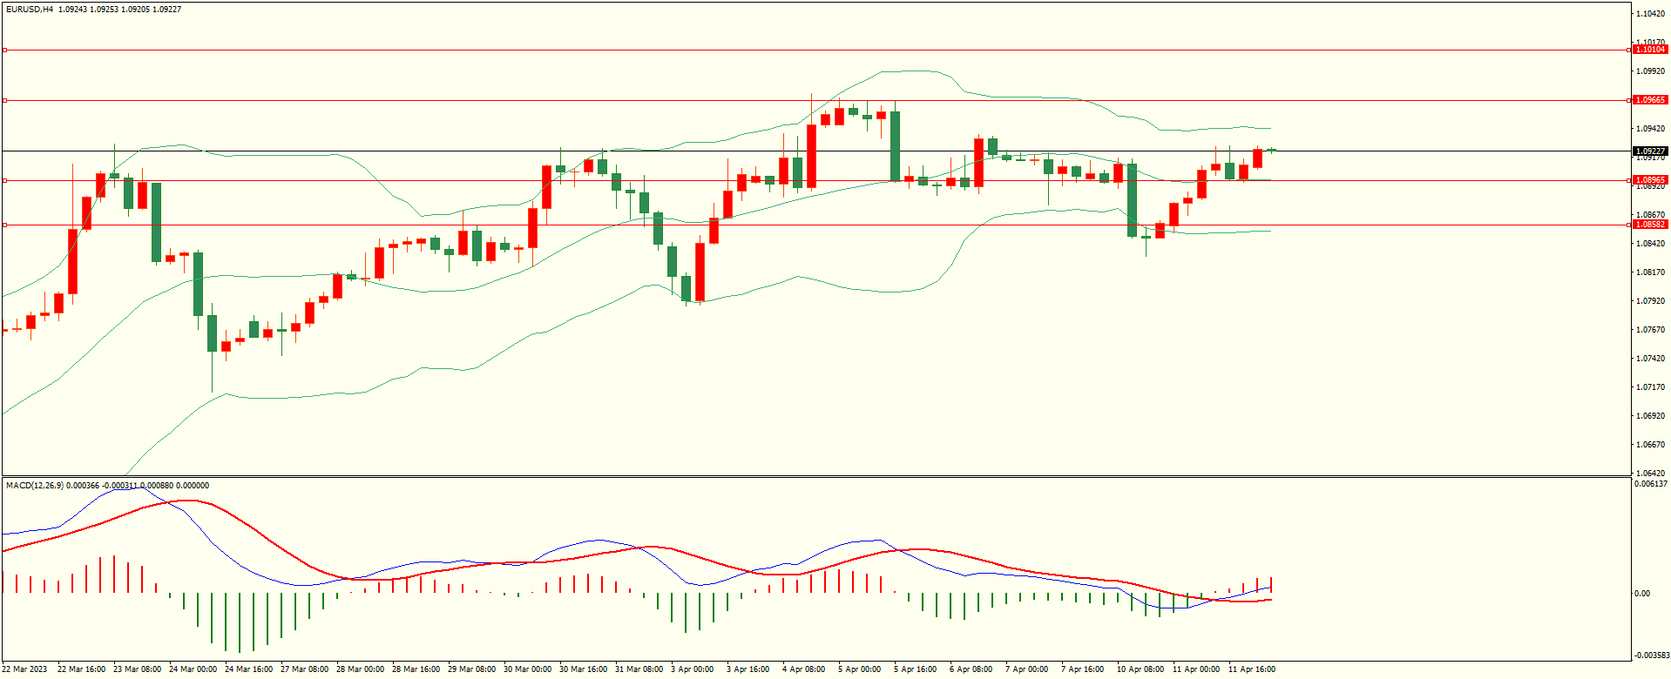Click the left anchor handle of the 1.10104 line
Image resolution: width=1671 pixels, height=679 pixels.
tap(4, 50)
